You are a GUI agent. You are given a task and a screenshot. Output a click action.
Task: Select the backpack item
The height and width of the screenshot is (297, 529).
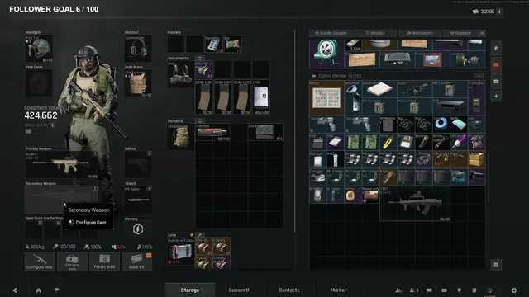(180, 137)
